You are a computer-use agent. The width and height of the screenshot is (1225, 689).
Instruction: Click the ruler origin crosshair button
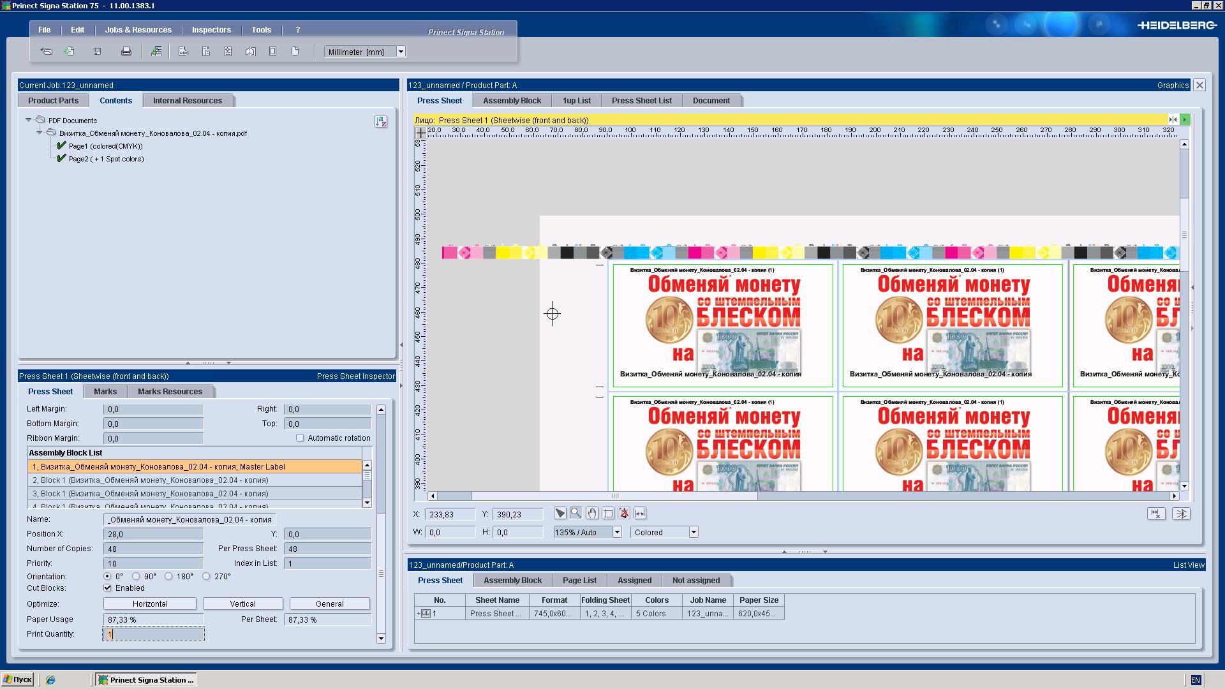pyautogui.click(x=421, y=132)
